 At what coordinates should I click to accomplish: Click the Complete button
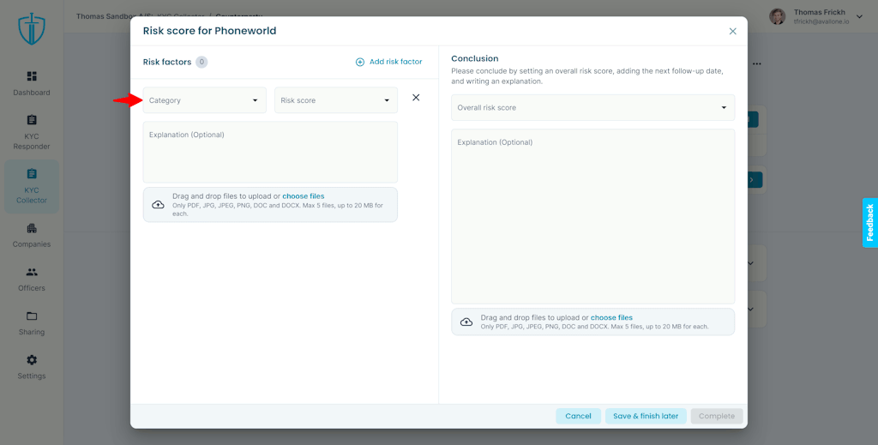717,416
